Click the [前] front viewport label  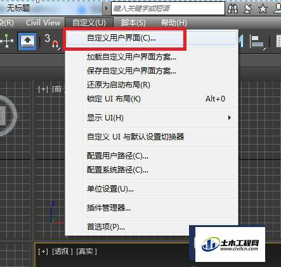point(58,89)
